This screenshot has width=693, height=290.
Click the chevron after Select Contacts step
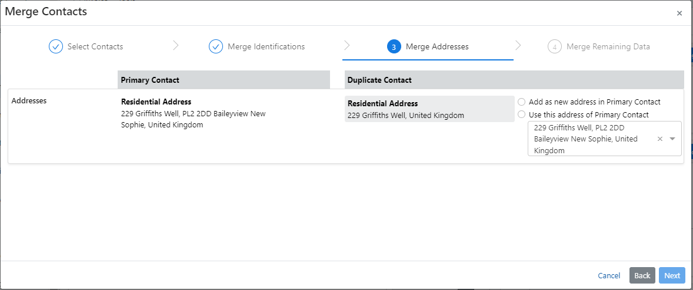175,46
